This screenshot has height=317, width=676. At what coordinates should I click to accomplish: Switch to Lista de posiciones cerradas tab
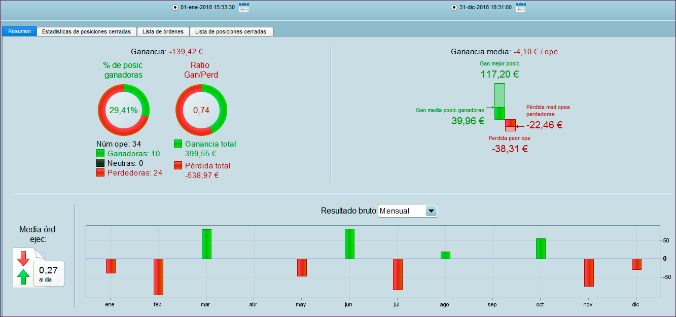point(232,31)
